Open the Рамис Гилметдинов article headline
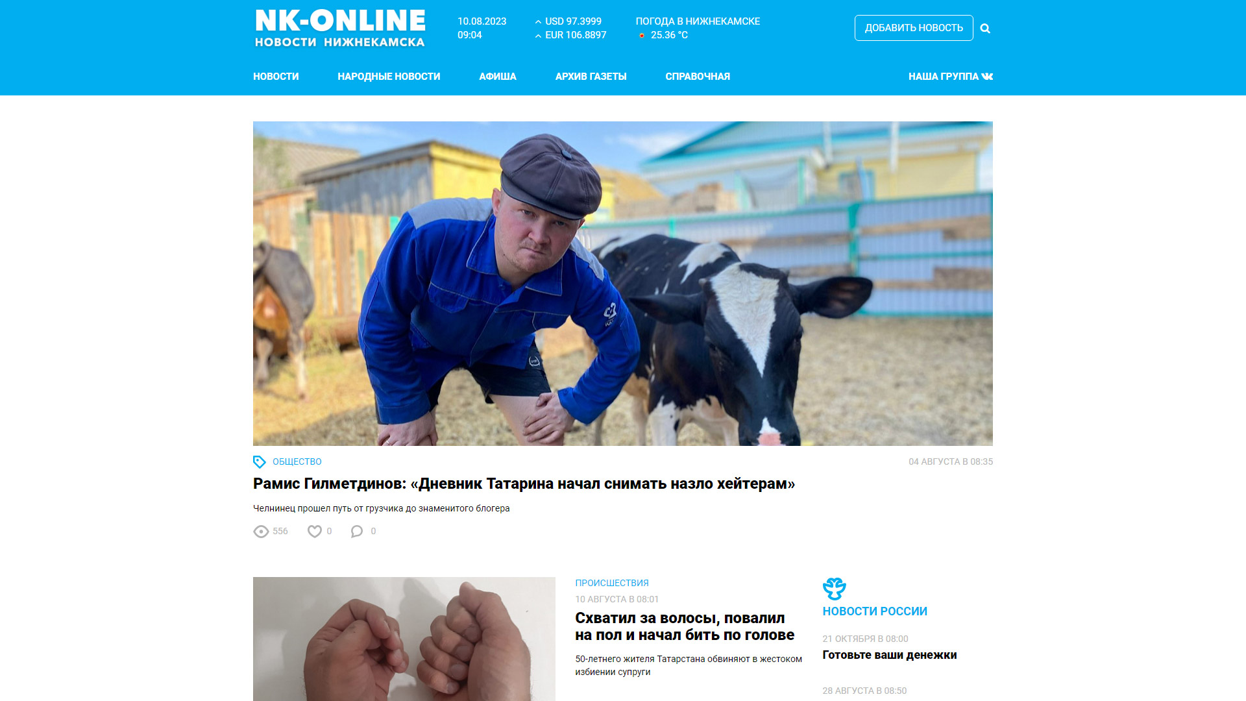Image resolution: width=1246 pixels, height=701 pixels. pos(524,484)
